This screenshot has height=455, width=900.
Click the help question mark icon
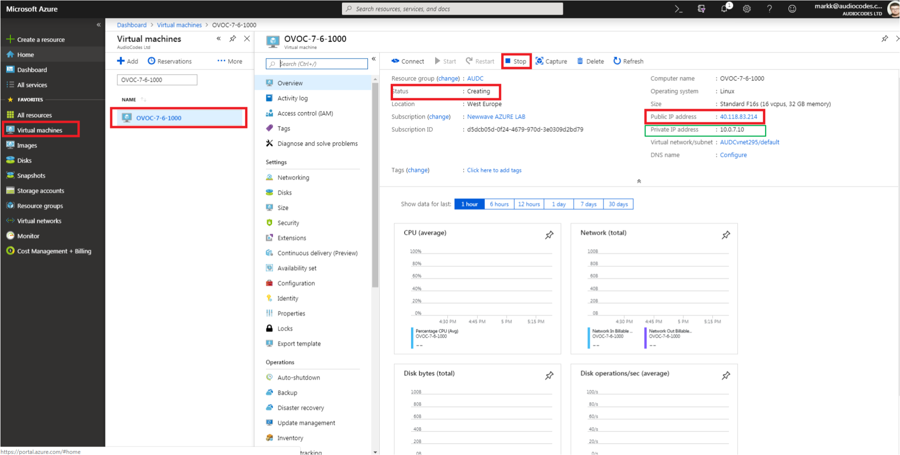point(769,9)
